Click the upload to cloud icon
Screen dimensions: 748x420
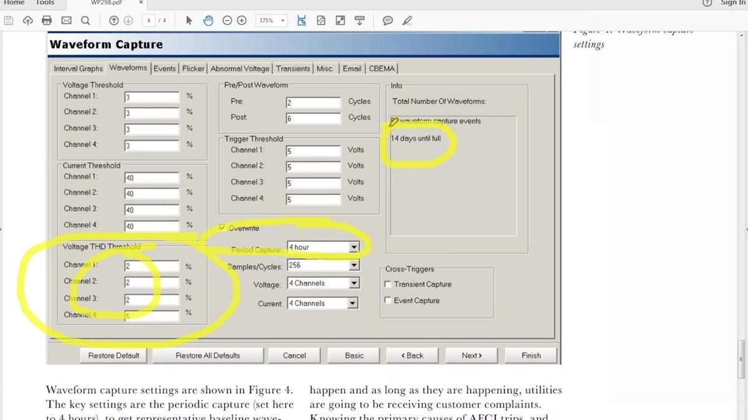[x=27, y=21]
